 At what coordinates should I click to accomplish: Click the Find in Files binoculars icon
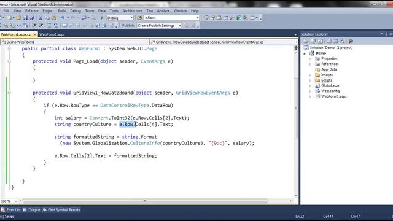139,18
